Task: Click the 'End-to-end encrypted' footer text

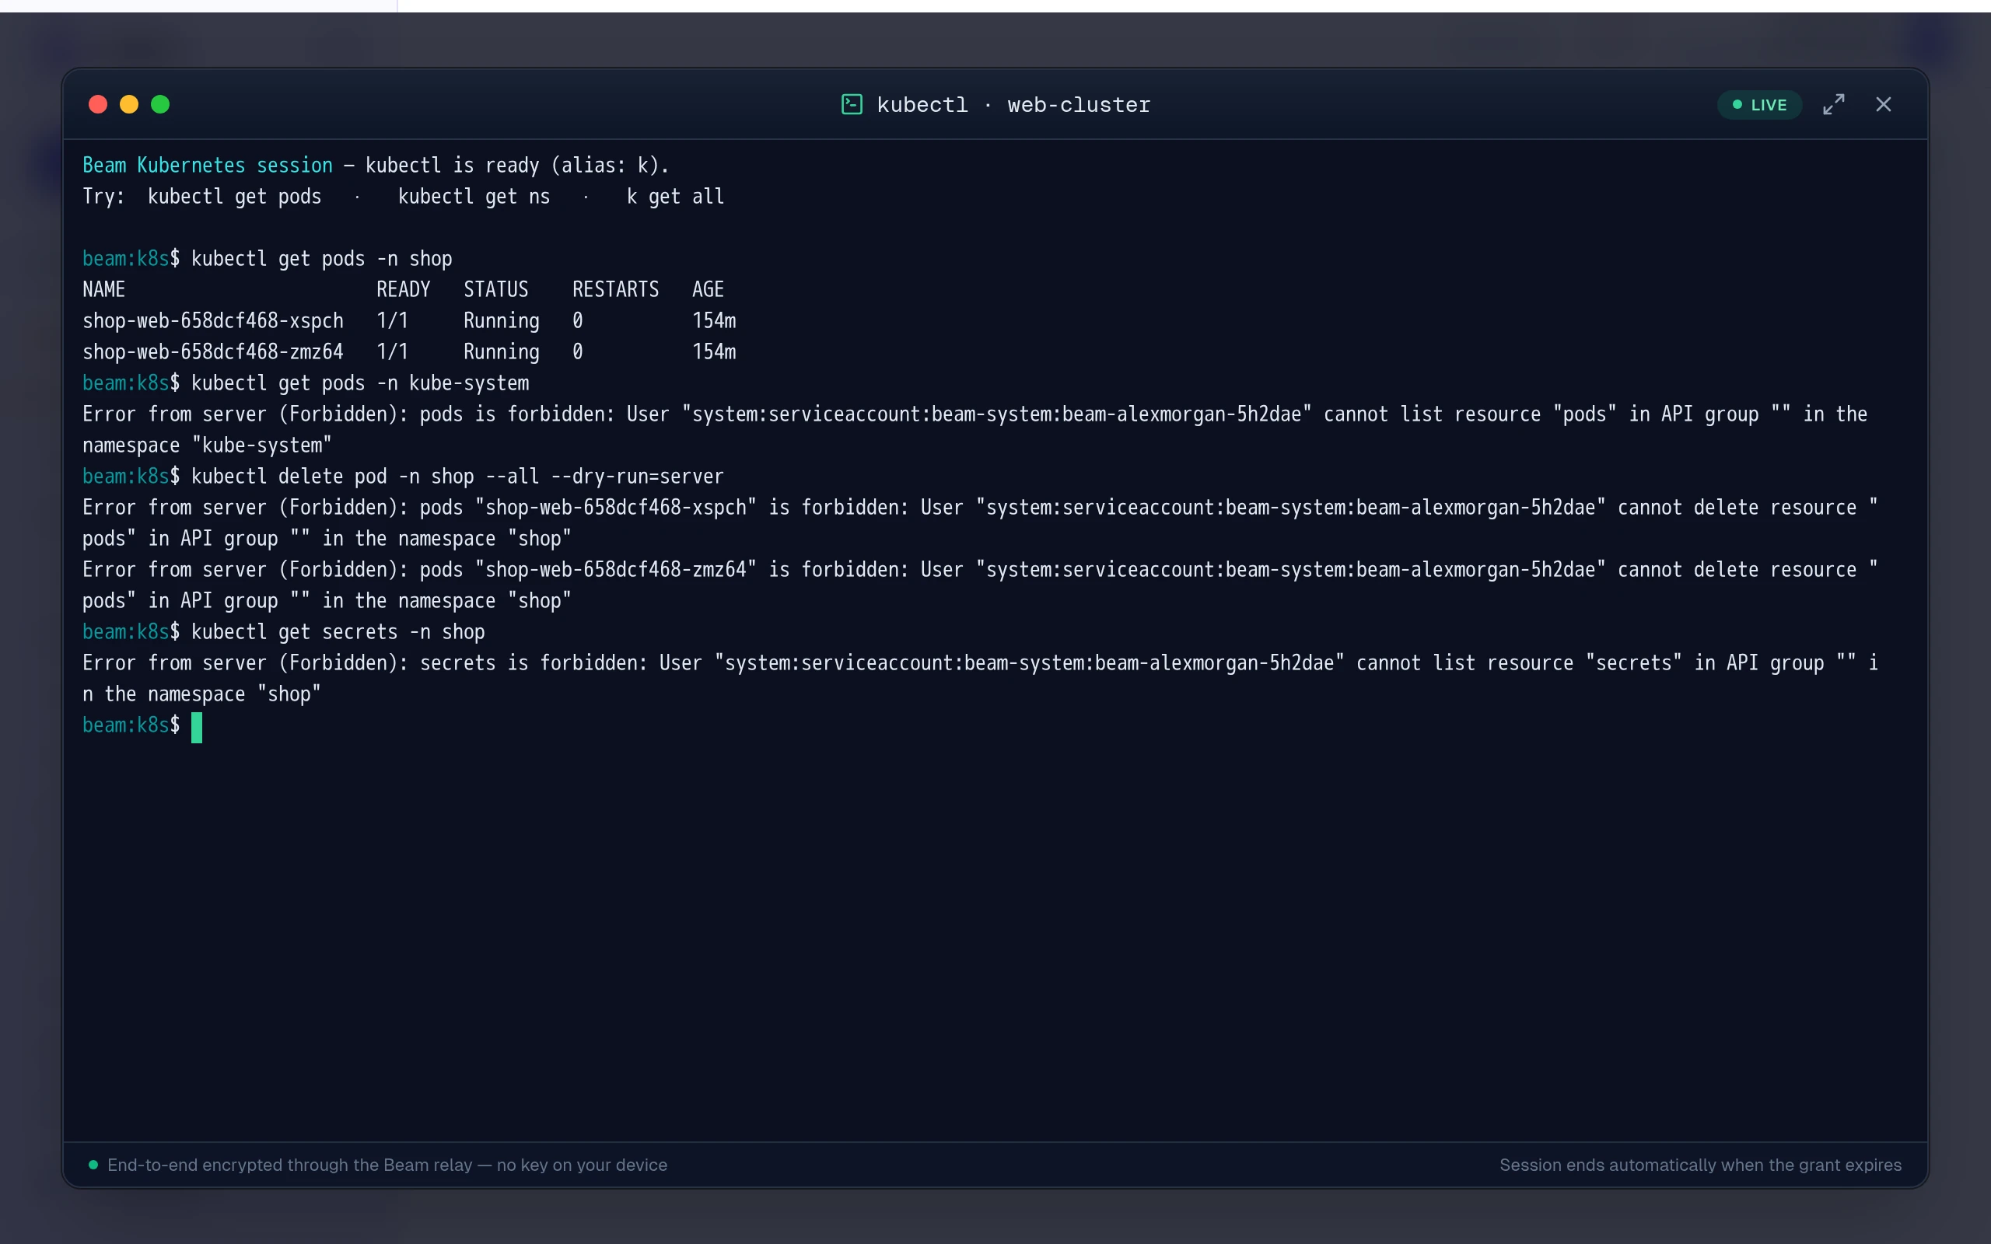Action: pyautogui.click(x=387, y=1165)
